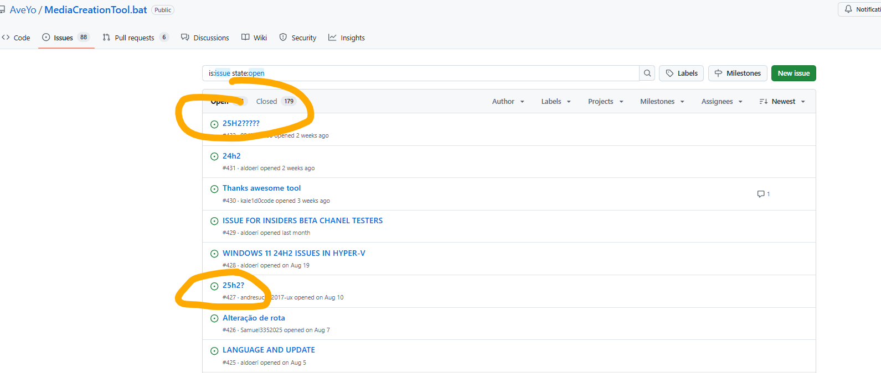
Task: Open the 25h2? issue link
Action: (x=233, y=286)
